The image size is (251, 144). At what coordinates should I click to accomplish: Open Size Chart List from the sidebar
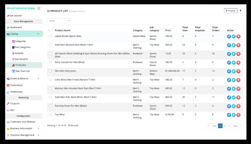(22, 71)
